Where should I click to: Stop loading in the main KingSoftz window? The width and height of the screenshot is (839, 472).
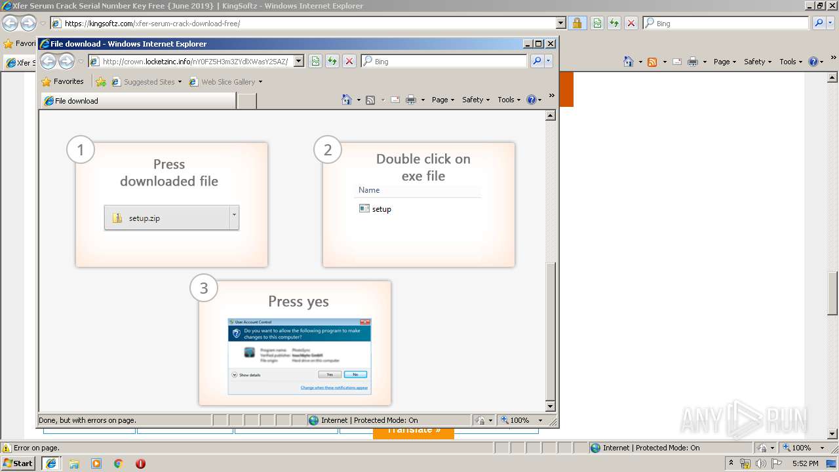(631, 23)
